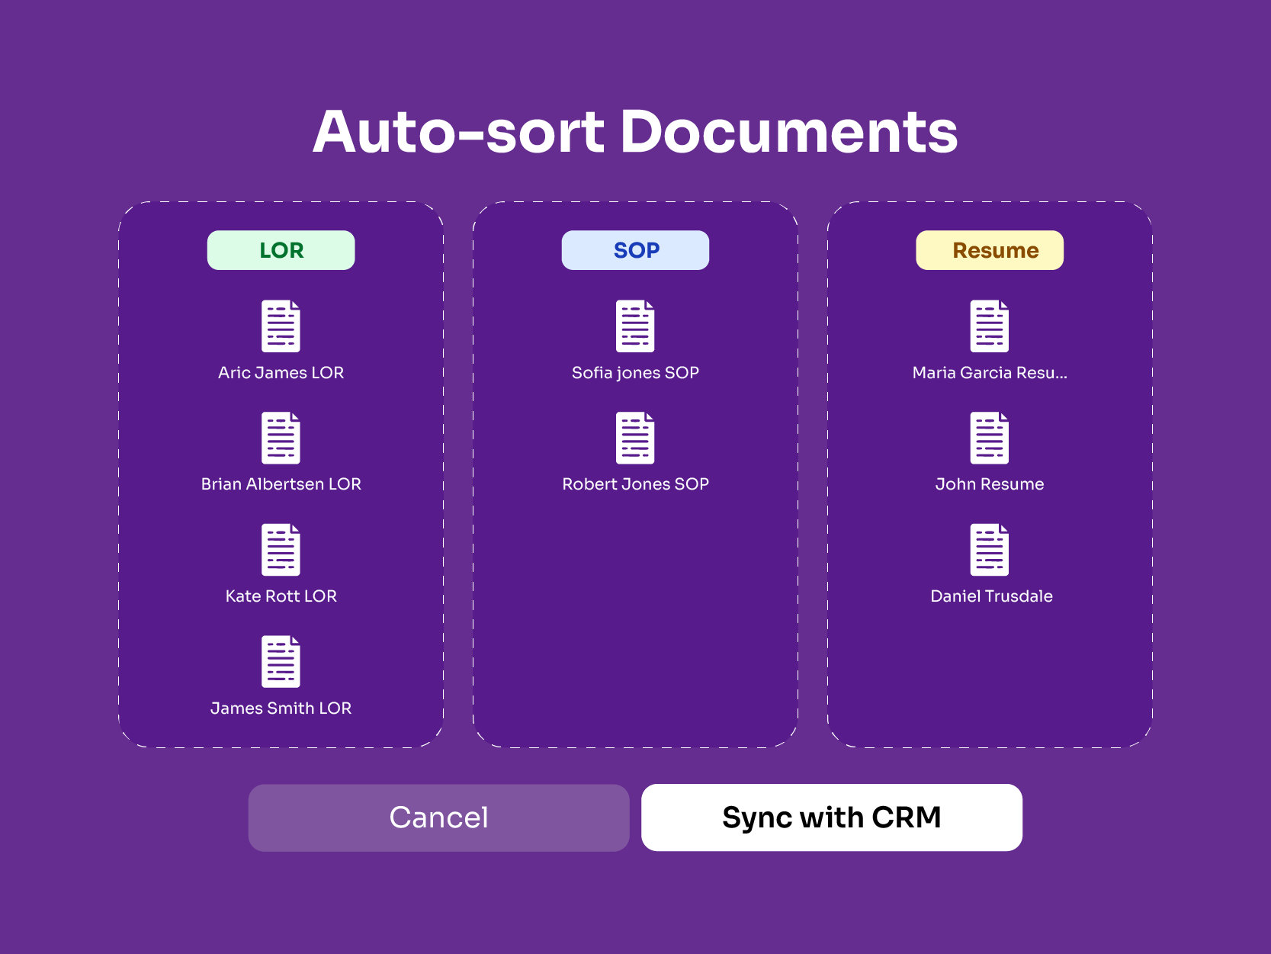Click the truncated 'Maria Garcia Resu...' file name
This screenshot has width=1271, height=954.
tap(989, 373)
